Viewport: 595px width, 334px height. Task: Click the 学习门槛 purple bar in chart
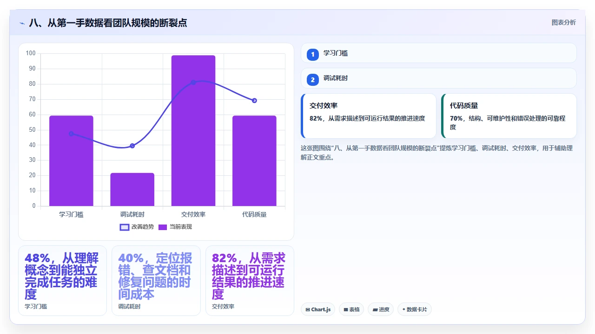coord(71,161)
